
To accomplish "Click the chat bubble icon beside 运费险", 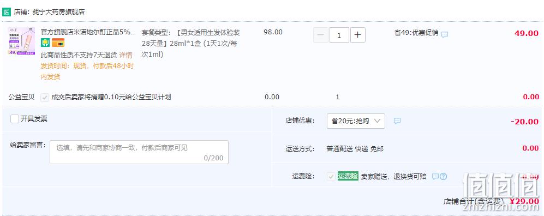I will 435,177.
